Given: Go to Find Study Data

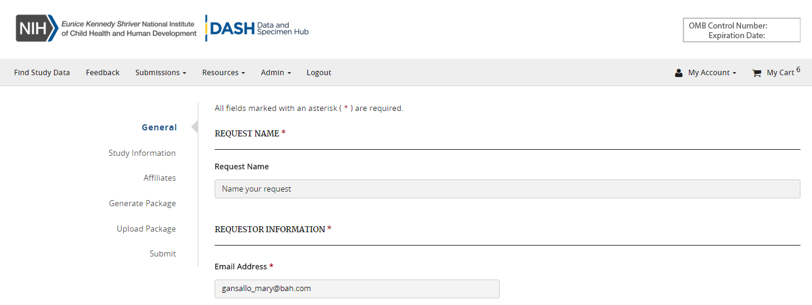Looking at the screenshot, I should click(x=42, y=73).
